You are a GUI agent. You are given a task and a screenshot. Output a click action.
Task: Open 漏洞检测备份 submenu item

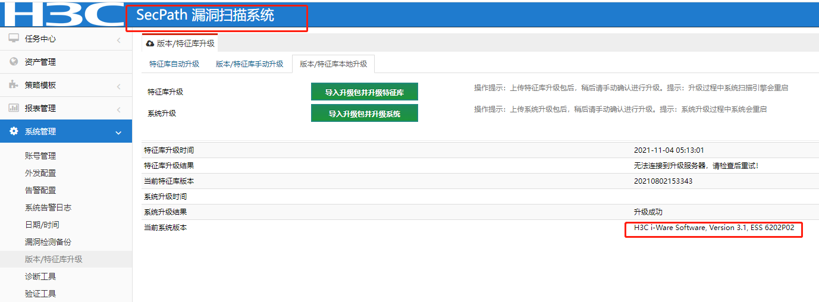48,242
